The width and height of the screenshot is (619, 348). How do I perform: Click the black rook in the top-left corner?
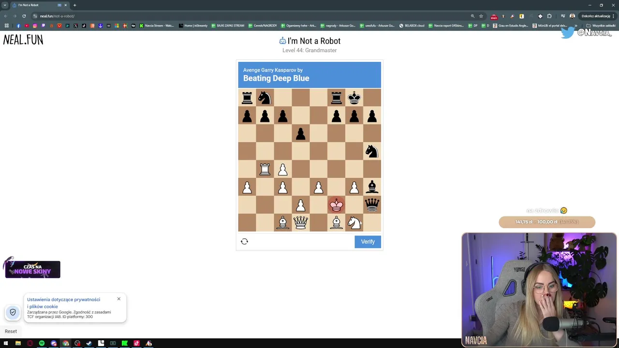pyautogui.click(x=247, y=98)
